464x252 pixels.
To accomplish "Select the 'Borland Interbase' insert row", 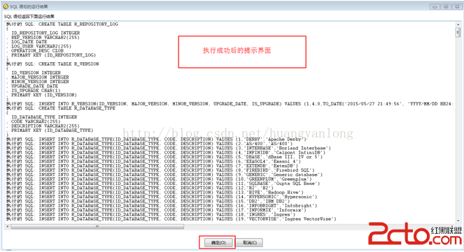I will click(x=169, y=148).
